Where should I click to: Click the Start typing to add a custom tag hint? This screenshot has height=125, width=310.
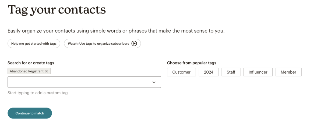(38, 93)
